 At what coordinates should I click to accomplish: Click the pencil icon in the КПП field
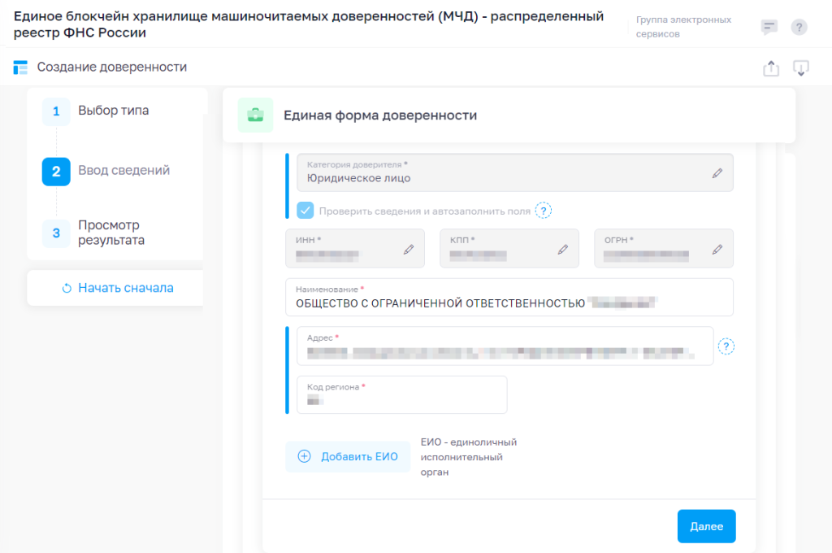click(x=563, y=249)
